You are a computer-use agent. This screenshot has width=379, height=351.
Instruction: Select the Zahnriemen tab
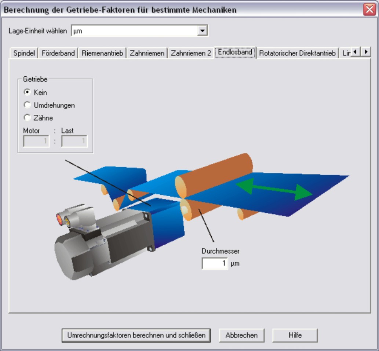coord(147,53)
